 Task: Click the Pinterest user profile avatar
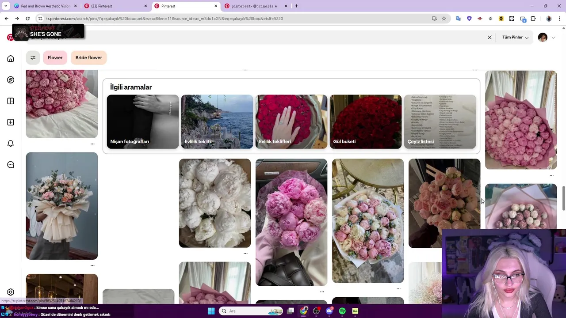(x=543, y=38)
